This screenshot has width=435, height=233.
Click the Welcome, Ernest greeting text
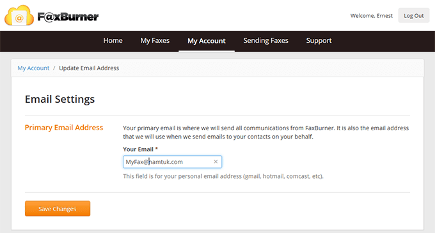point(372,16)
